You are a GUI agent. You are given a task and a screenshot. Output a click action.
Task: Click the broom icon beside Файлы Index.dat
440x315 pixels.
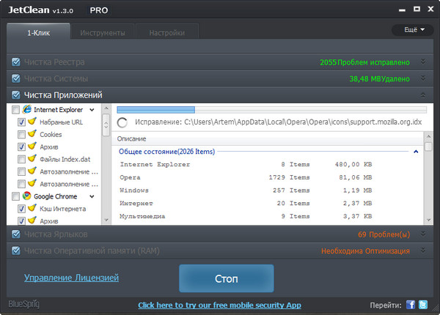tap(32, 159)
